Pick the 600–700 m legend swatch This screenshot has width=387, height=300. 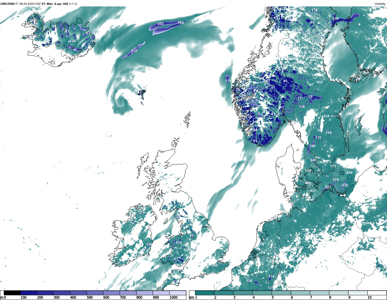point(112,293)
